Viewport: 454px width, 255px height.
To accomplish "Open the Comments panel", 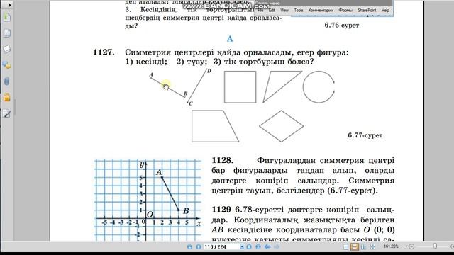I will [x=7, y=65].
